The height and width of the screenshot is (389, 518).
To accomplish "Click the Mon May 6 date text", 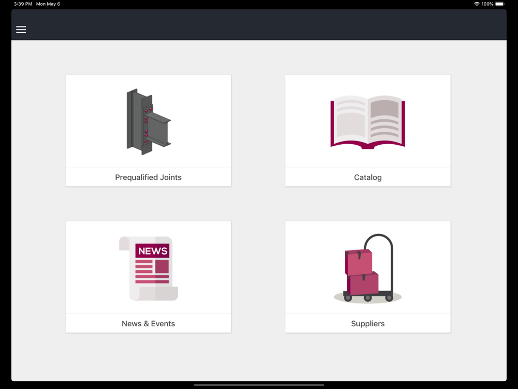I will 48,4.
